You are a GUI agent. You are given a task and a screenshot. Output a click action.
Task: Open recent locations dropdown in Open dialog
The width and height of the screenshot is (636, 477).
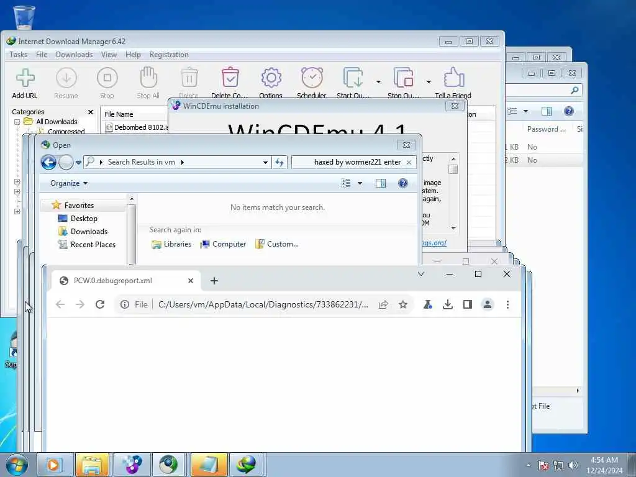78,162
